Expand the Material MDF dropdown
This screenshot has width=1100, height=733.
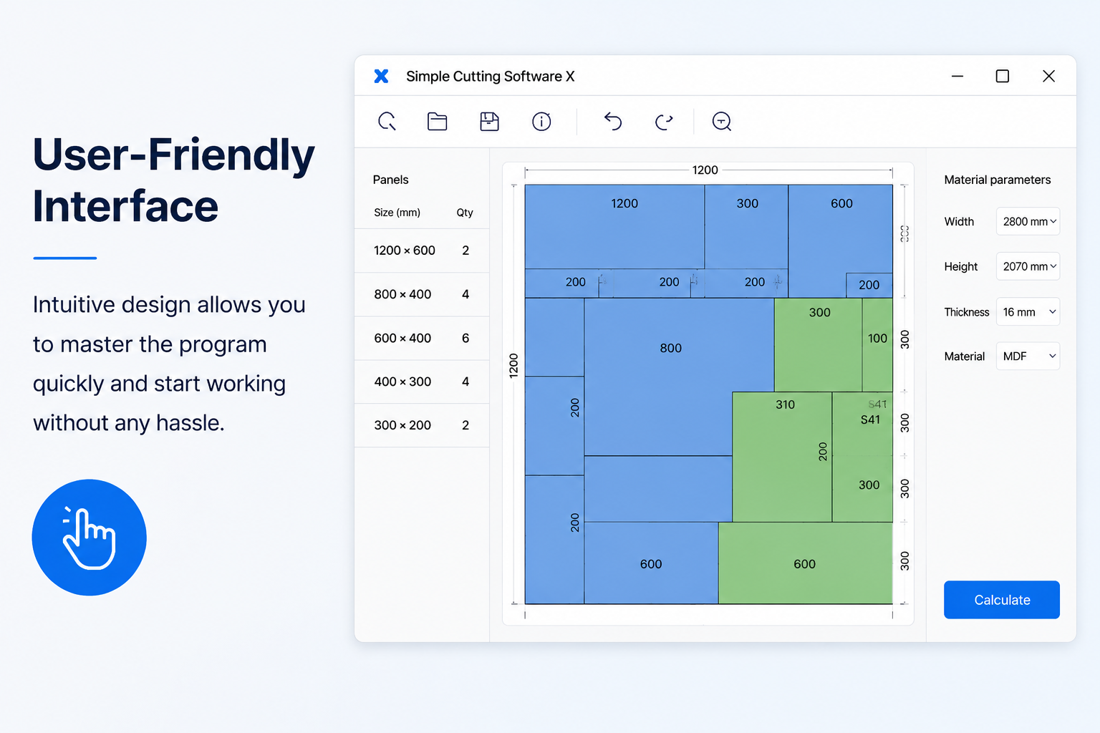tap(1028, 356)
